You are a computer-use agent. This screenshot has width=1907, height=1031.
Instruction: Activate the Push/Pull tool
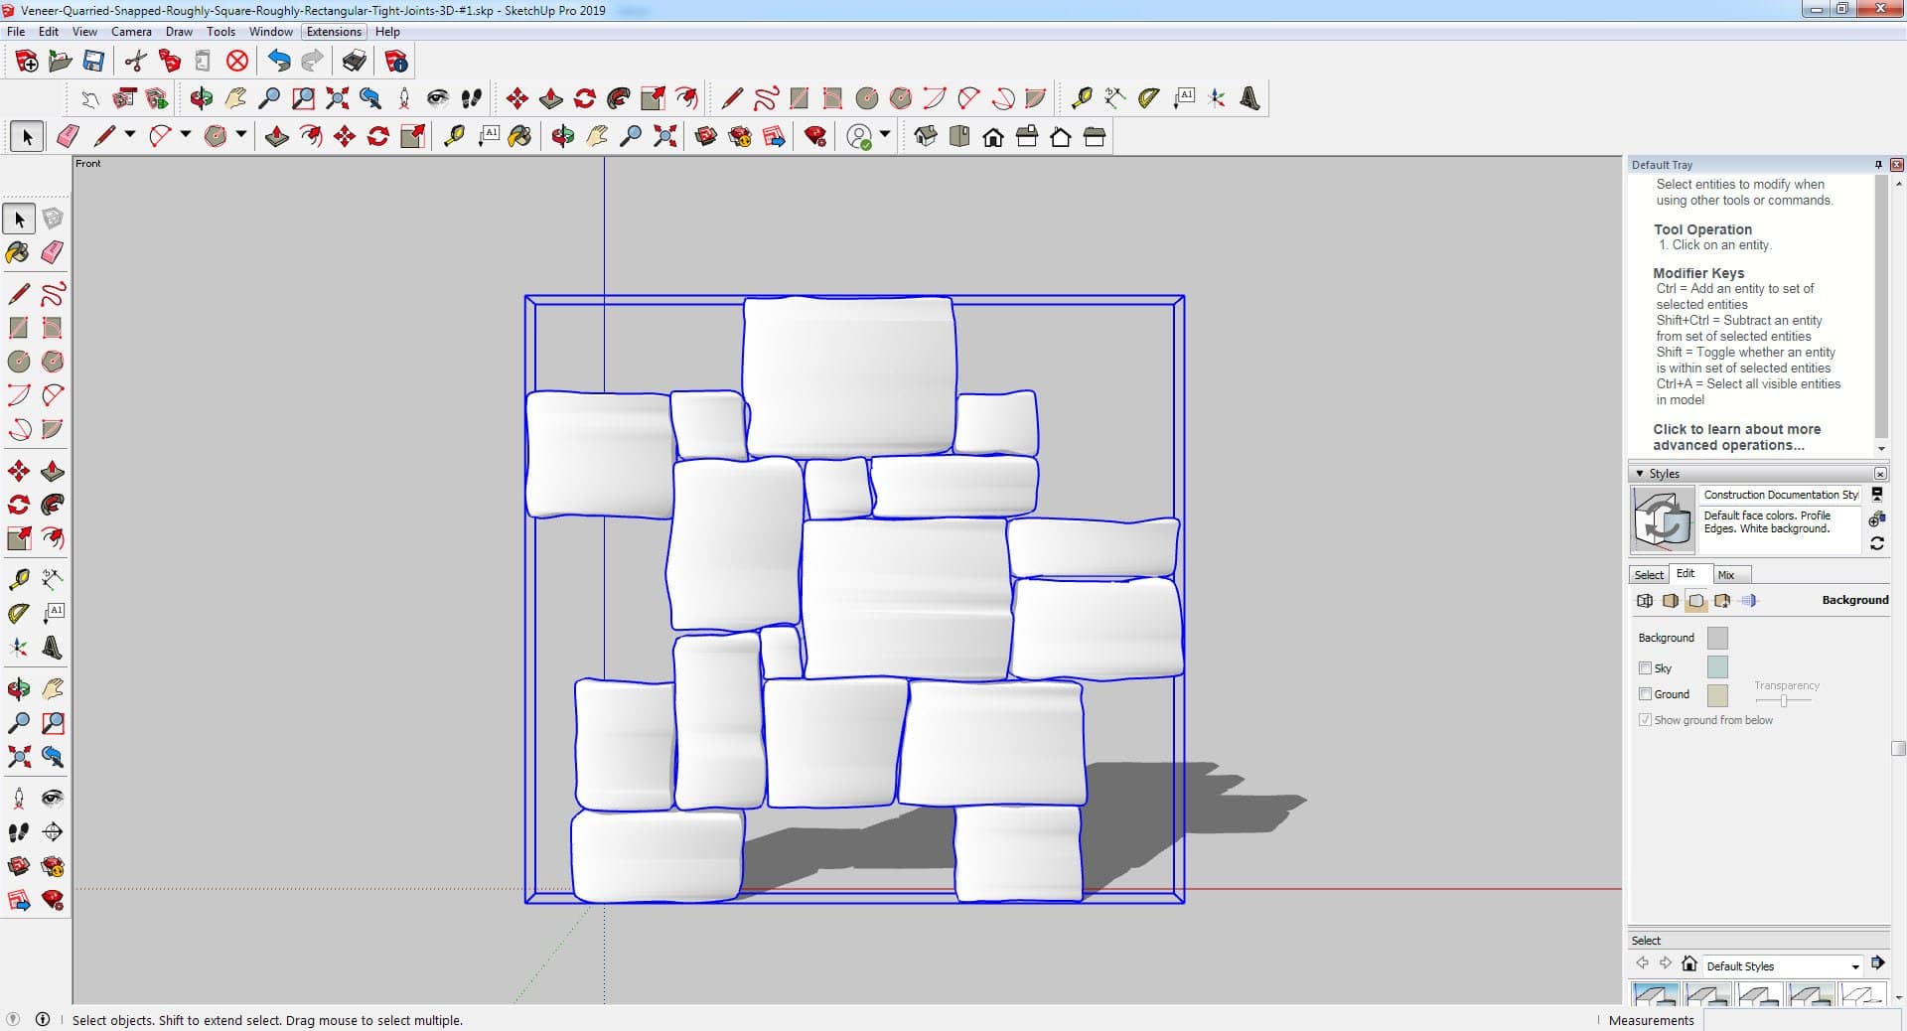53,471
